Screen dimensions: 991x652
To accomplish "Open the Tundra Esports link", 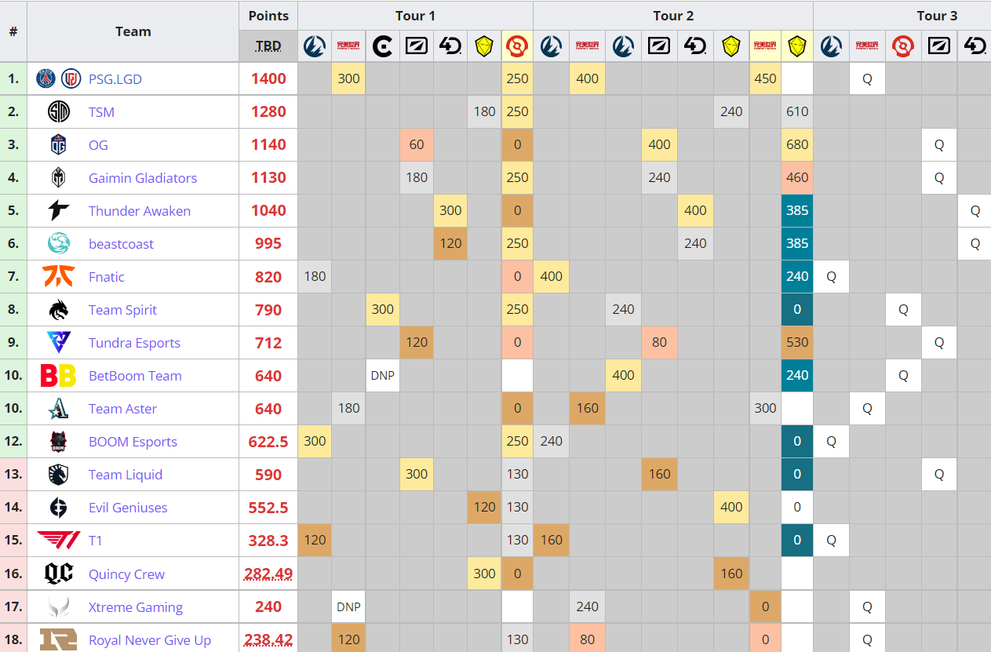I will coord(134,343).
